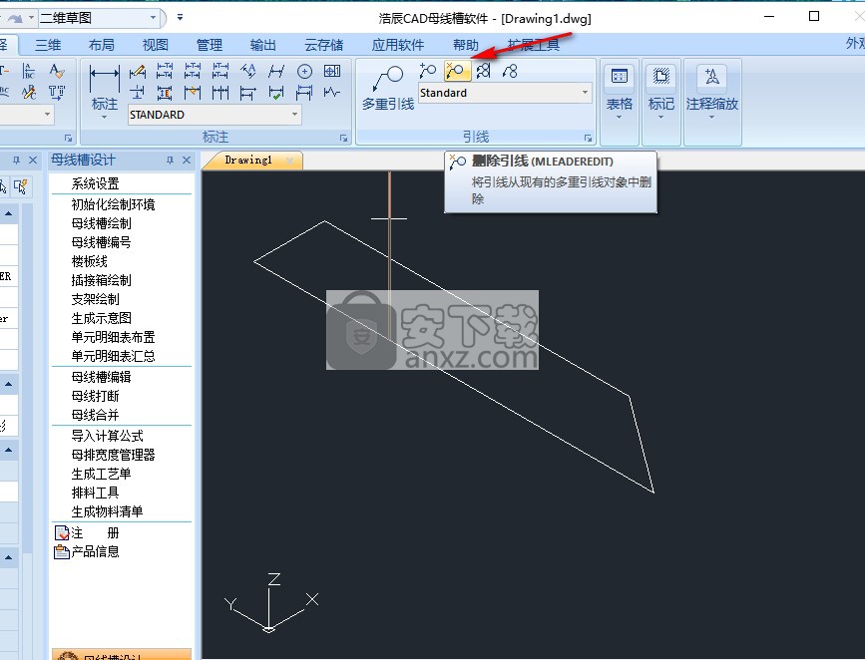Click the Dimension Space adjust icon
Image resolution: width=865 pixels, height=660 pixels.
[x=165, y=93]
